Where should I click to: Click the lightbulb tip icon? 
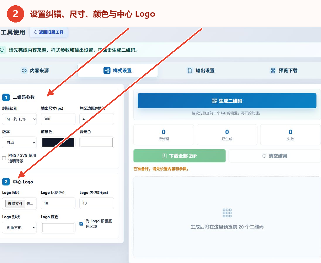coord(2,50)
